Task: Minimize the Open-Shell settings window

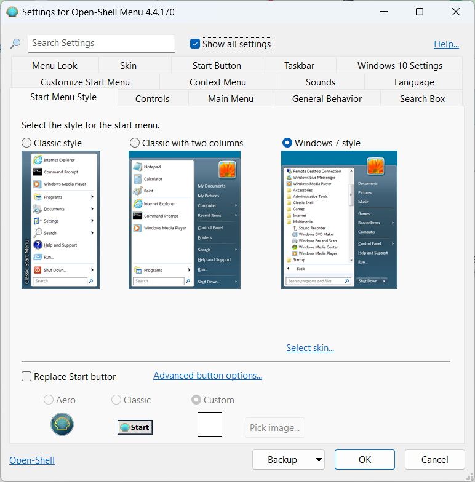Action: pos(384,12)
